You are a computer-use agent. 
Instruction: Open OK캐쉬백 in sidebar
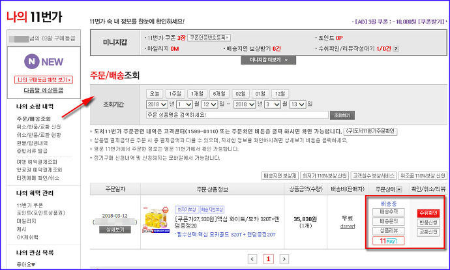[x=27, y=237]
